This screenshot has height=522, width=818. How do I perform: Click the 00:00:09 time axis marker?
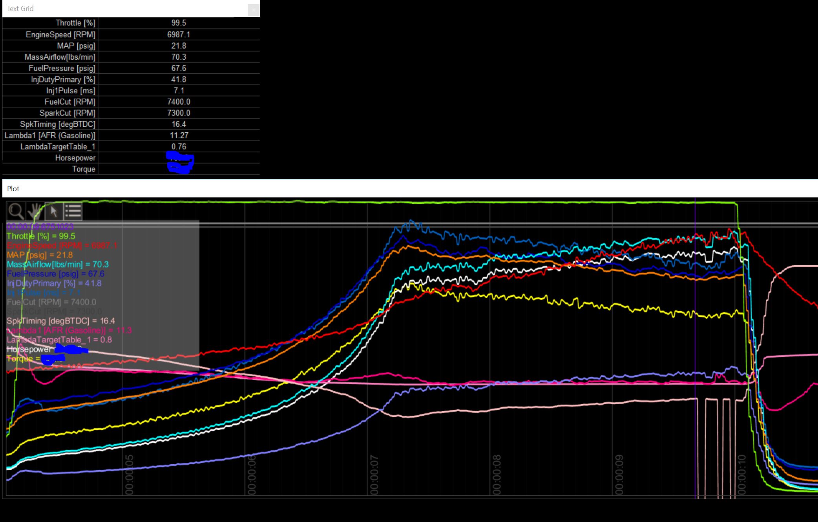point(619,475)
